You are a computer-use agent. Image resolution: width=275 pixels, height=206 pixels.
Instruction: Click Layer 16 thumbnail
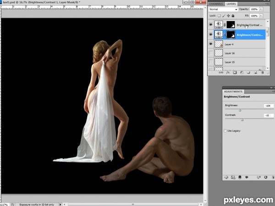[219, 53]
